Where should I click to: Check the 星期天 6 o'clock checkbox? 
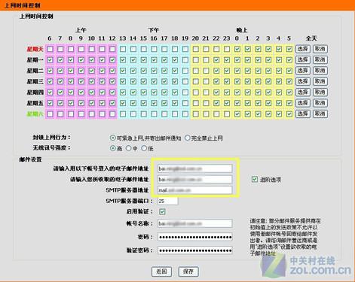(50, 49)
